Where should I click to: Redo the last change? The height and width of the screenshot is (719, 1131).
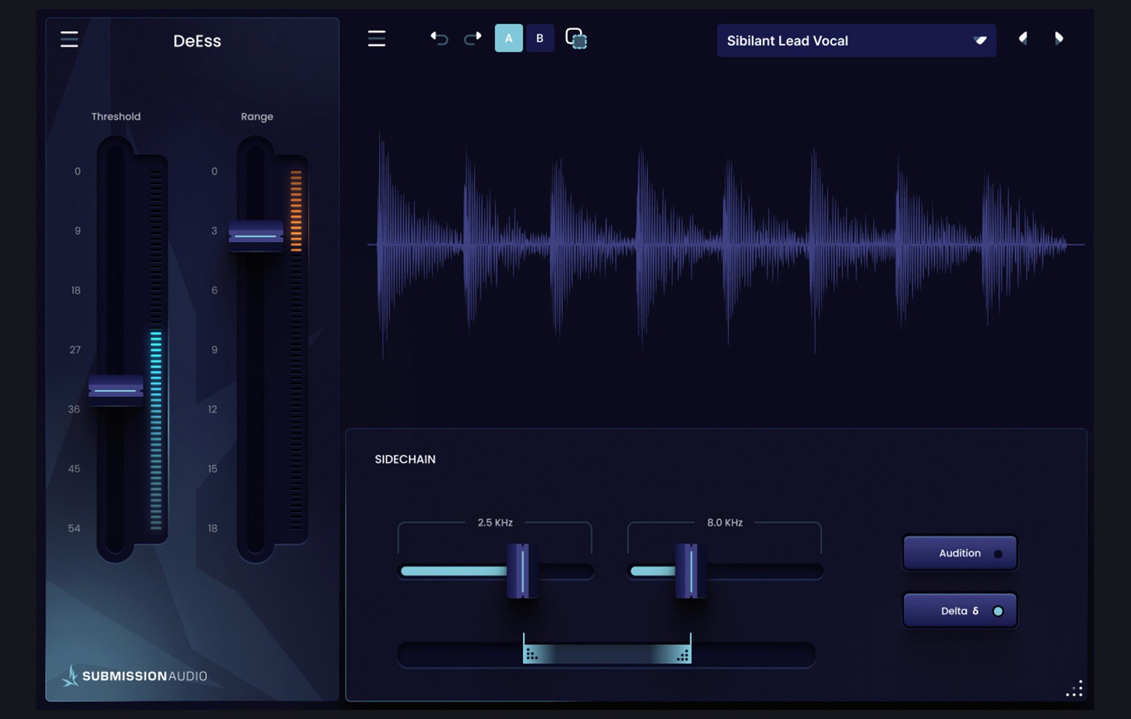[472, 39]
